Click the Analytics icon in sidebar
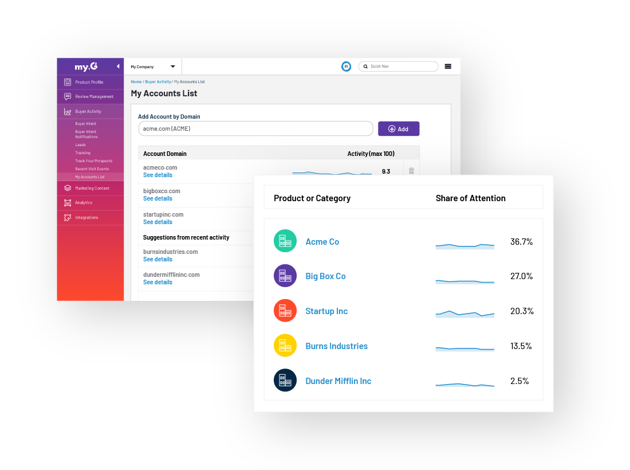This screenshot has width=630, height=470. 68,203
